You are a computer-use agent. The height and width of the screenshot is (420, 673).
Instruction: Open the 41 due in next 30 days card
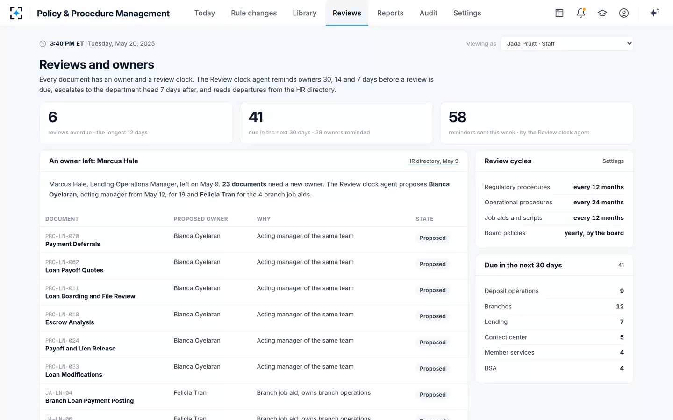(336, 123)
